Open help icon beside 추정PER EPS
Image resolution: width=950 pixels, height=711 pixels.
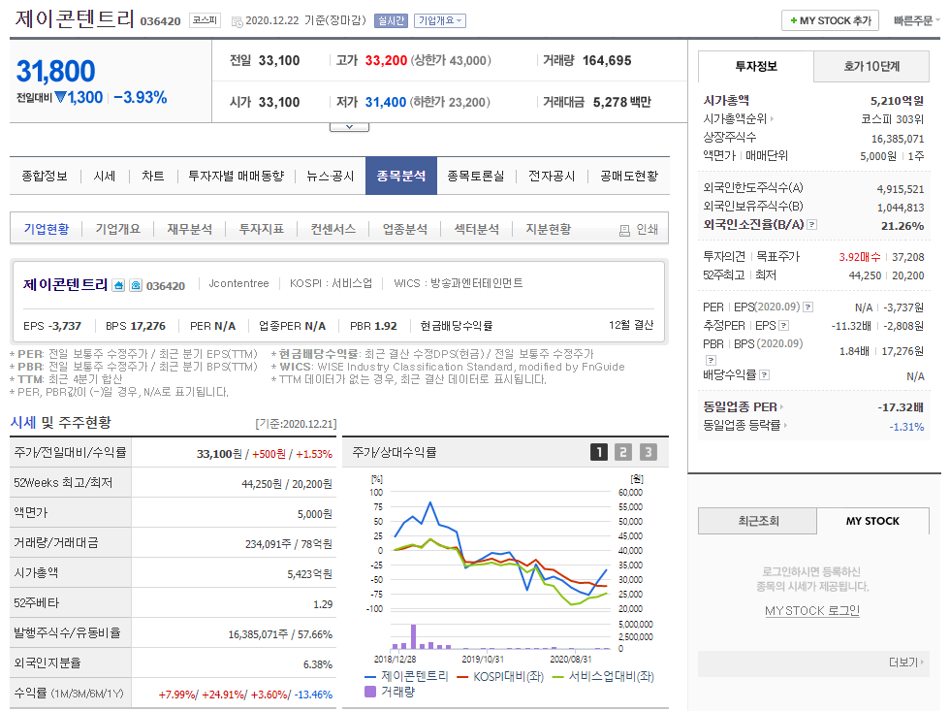pyautogui.click(x=783, y=326)
